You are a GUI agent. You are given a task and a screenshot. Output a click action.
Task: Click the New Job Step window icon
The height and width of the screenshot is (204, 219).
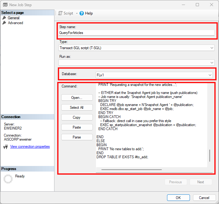coord(5,5)
